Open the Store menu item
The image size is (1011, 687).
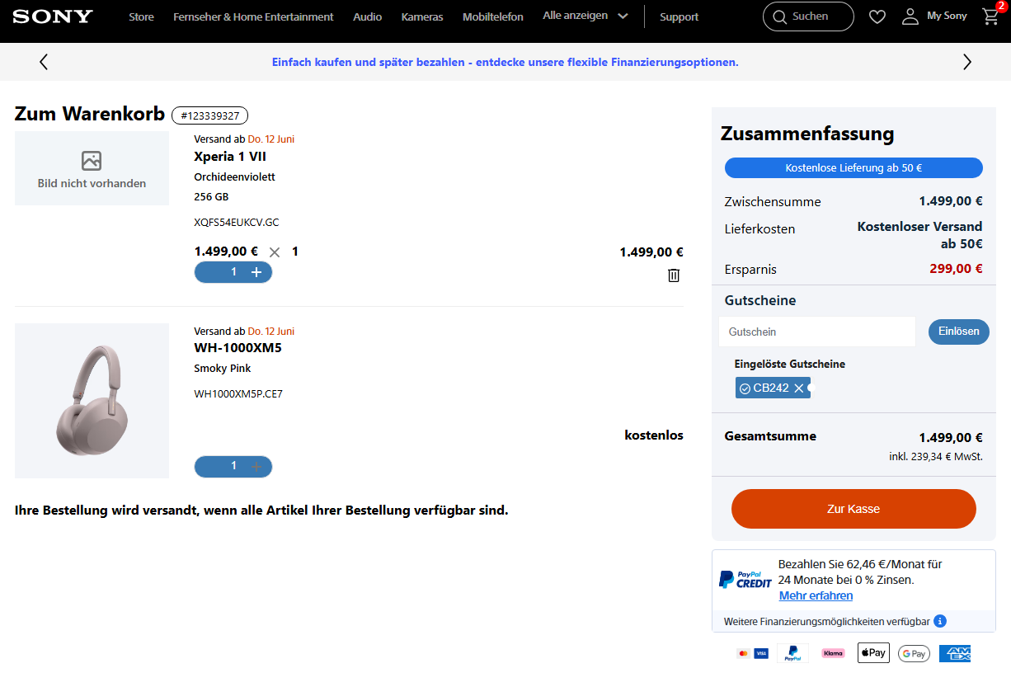coord(141,16)
